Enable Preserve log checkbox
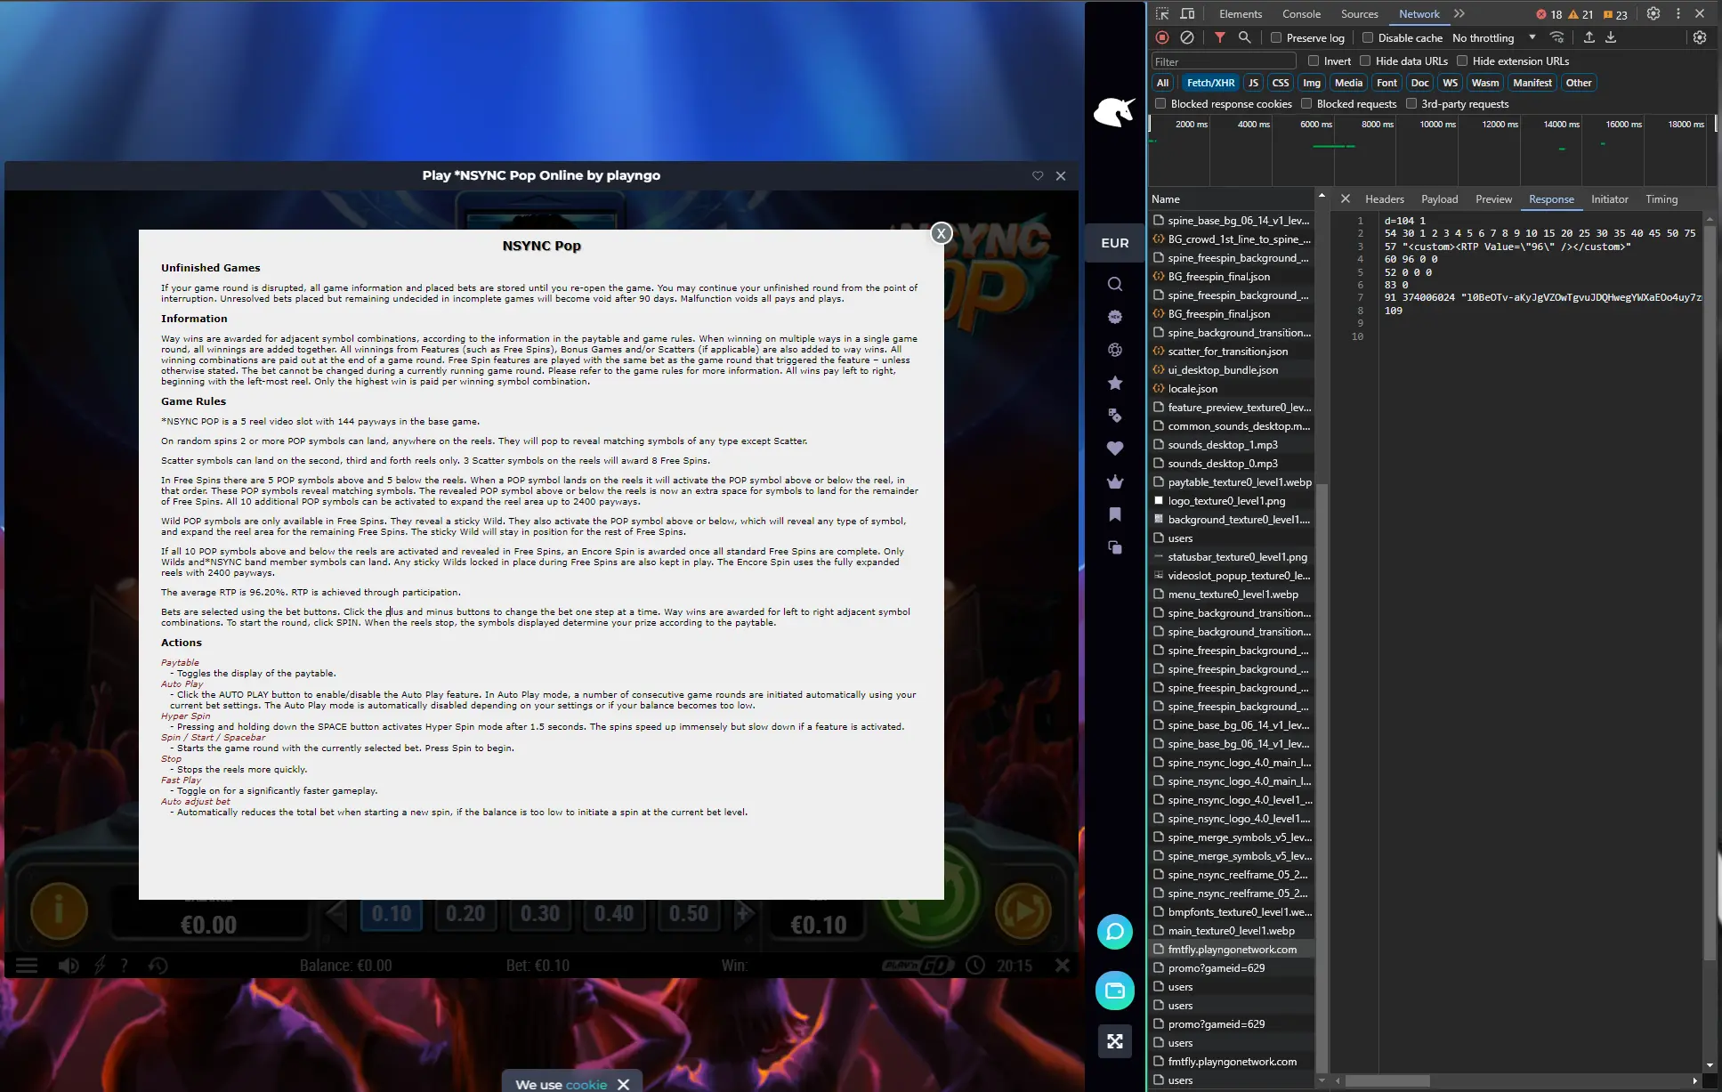1722x1092 pixels. pos(1276,37)
